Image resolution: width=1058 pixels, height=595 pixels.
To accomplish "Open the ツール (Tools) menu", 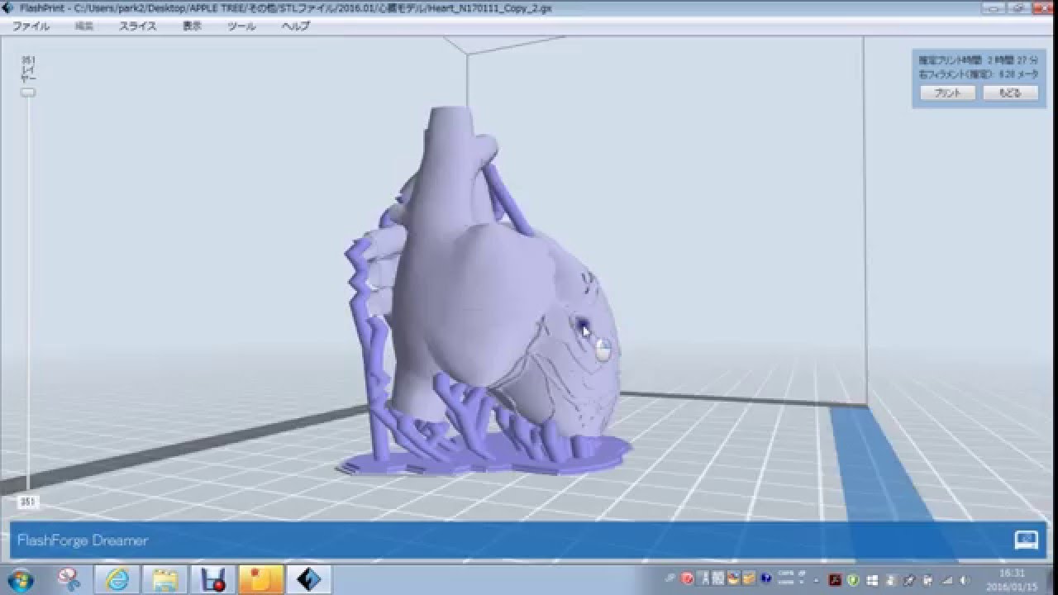I will pos(241,26).
